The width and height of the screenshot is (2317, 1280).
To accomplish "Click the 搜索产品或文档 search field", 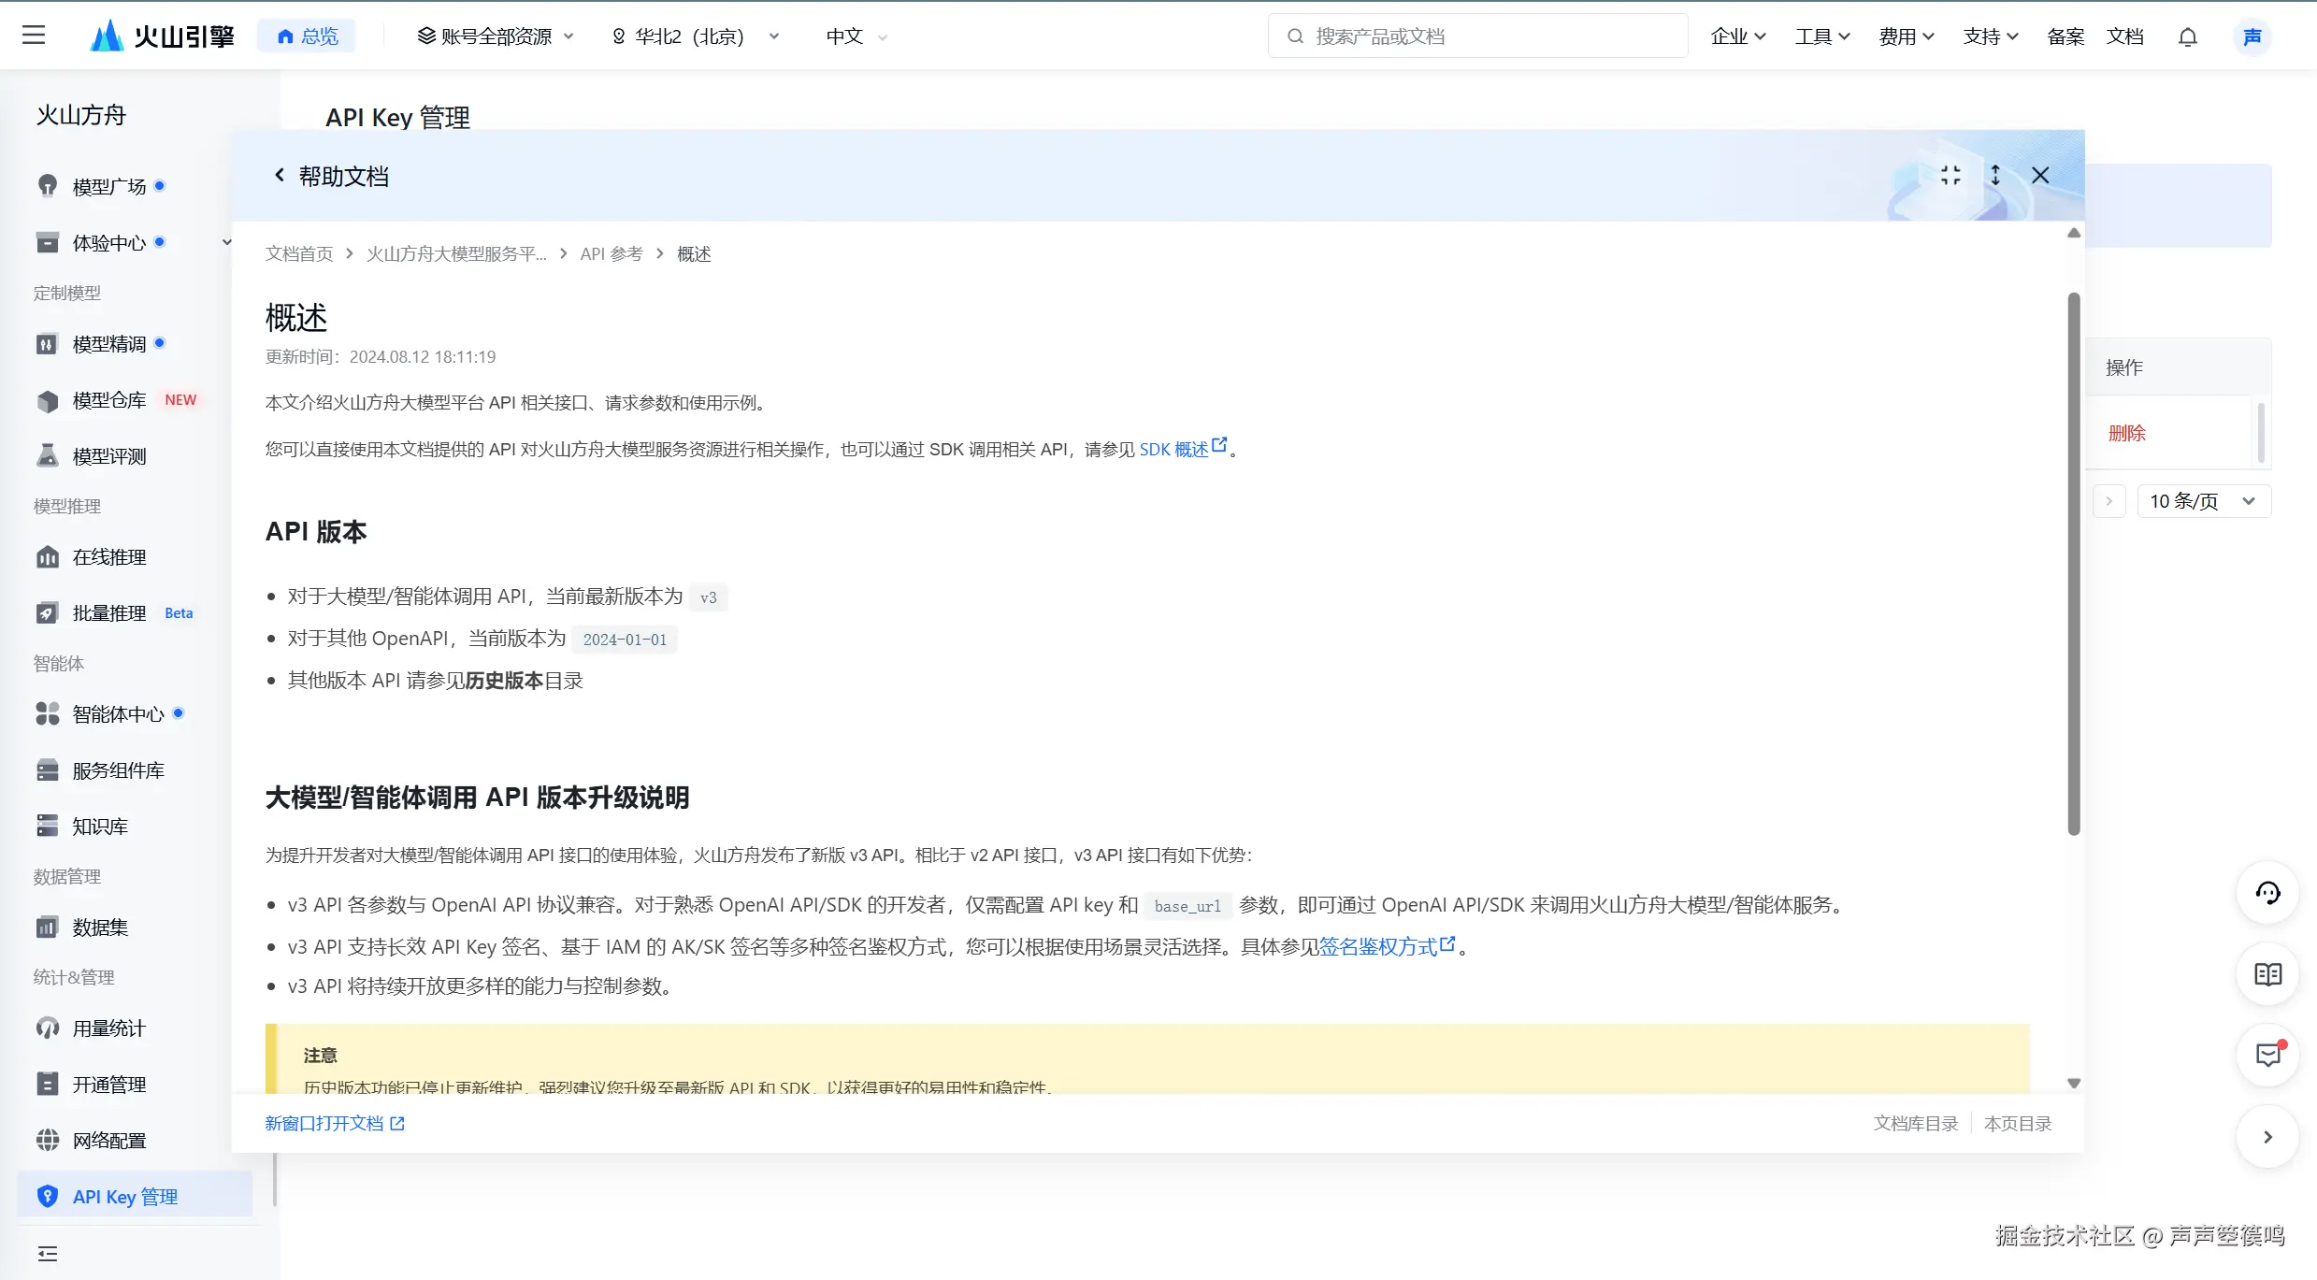I will pos(1475,35).
